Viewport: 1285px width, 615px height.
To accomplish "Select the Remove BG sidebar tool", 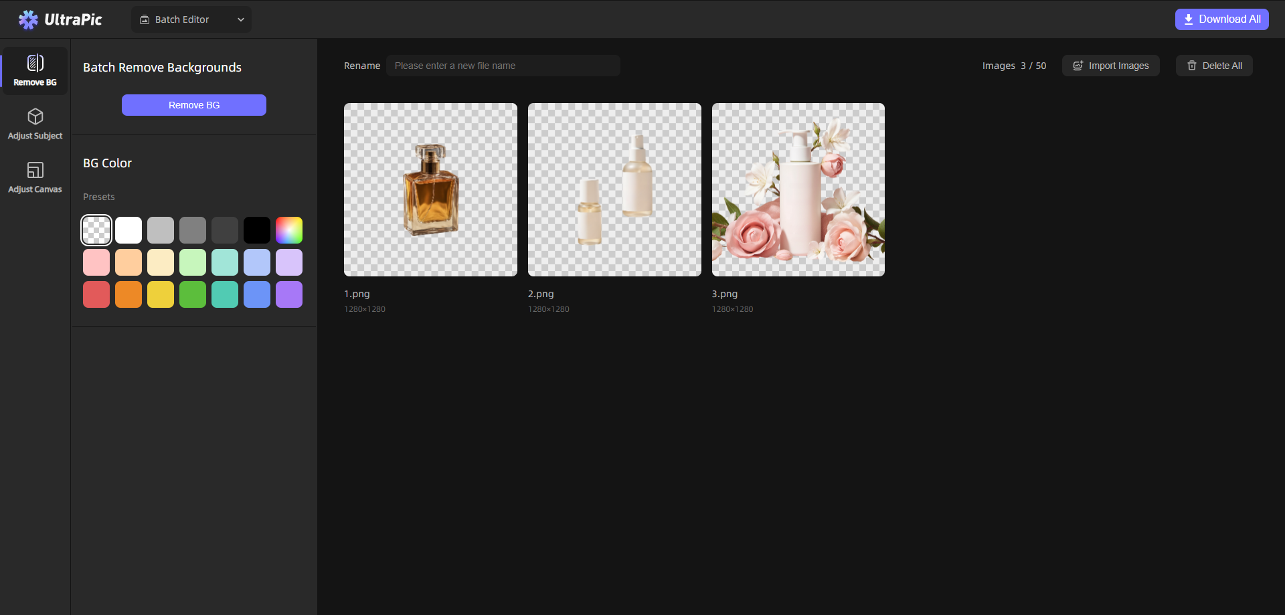I will pyautogui.click(x=35, y=70).
